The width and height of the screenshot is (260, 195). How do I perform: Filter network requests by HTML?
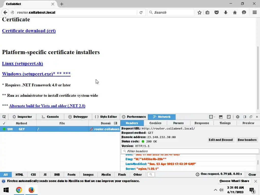pyautogui.click(x=19, y=174)
